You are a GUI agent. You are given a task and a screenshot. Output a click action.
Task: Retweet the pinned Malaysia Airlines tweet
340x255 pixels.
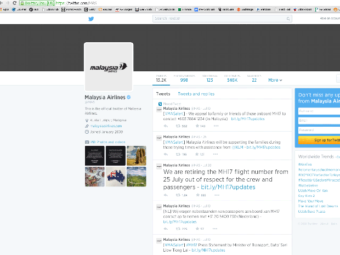[x=177, y=126]
